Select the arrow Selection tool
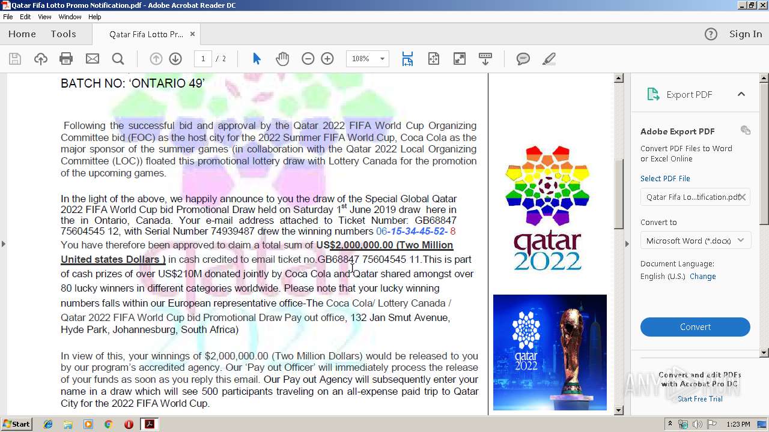This screenshot has height=432, width=769. (257, 59)
